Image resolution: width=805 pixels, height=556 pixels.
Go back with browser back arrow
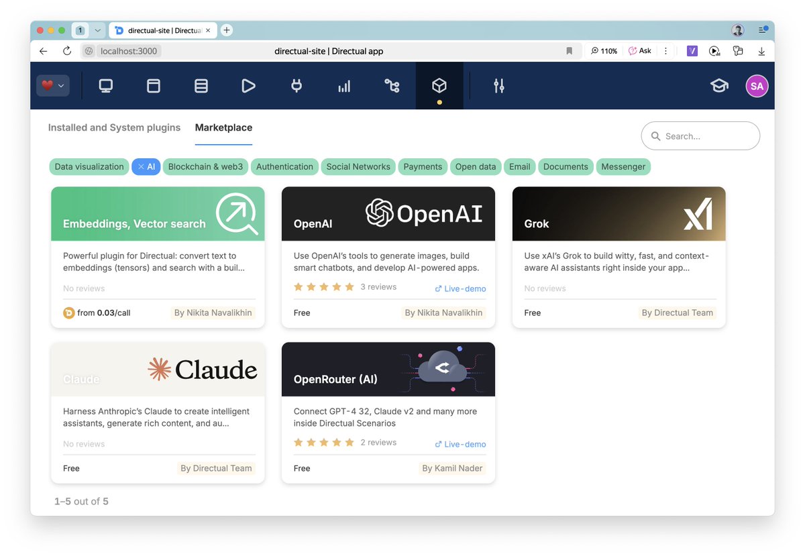[44, 51]
